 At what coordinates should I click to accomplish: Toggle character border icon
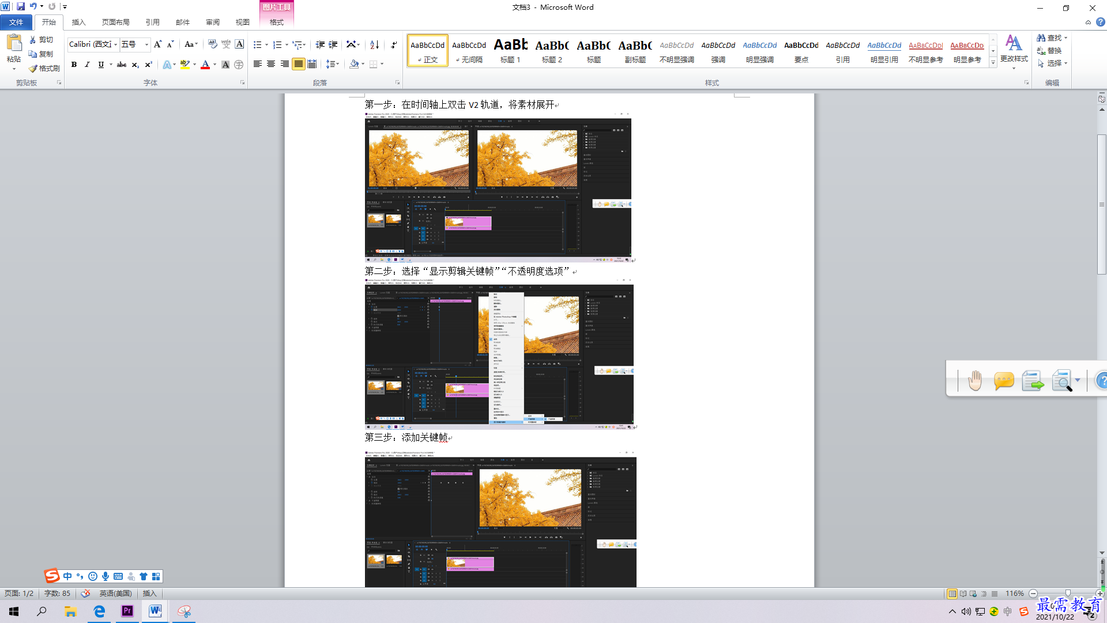[239, 44]
